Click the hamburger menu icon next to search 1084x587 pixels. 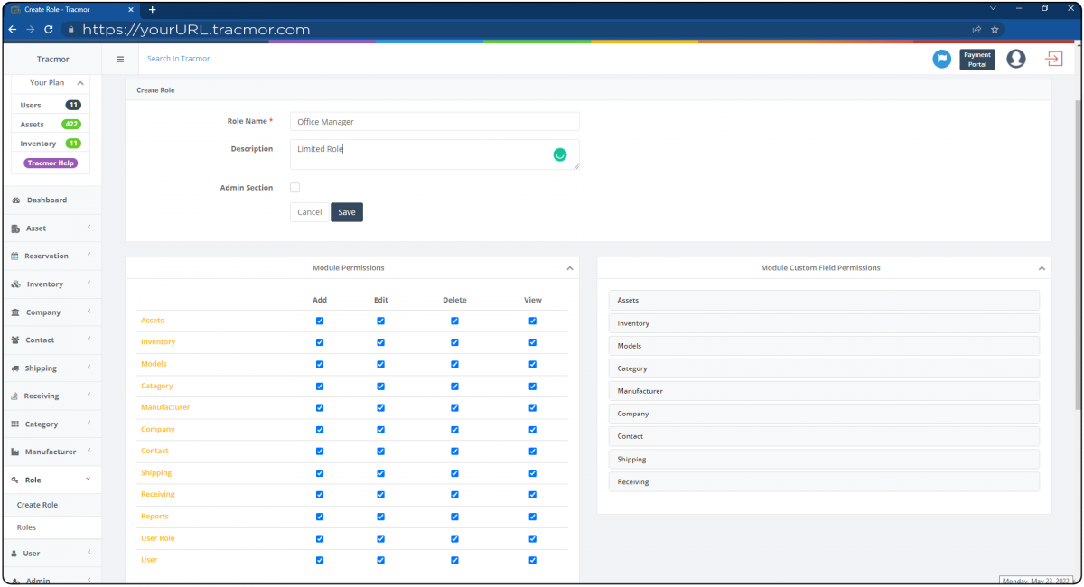(120, 59)
